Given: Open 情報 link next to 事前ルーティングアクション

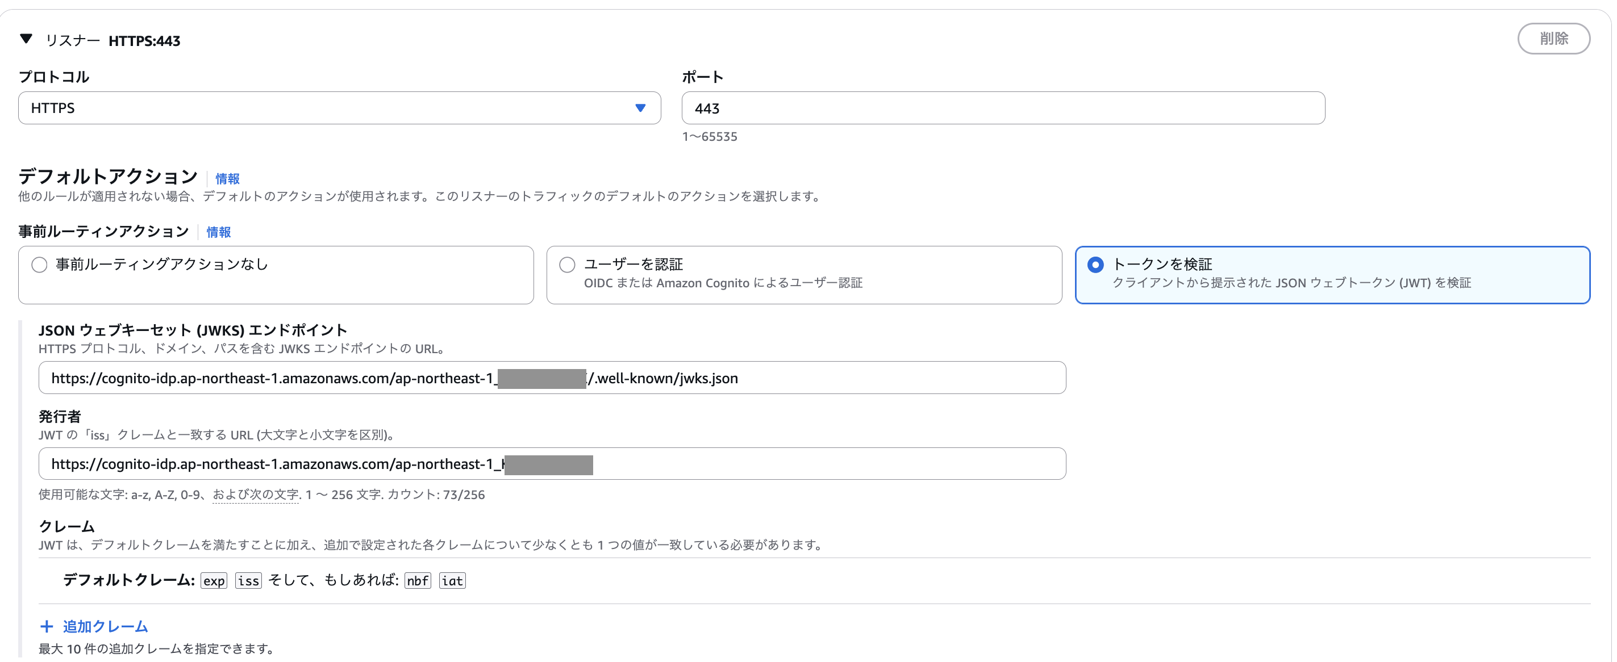Looking at the screenshot, I should pyautogui.click(x=218, y=232).
